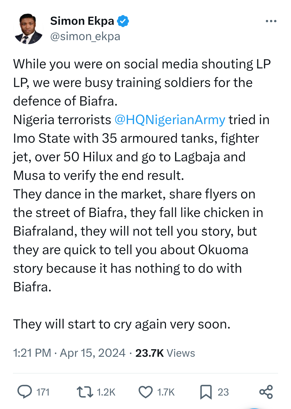Select the @simon_ekpa handle

point(85,36)
